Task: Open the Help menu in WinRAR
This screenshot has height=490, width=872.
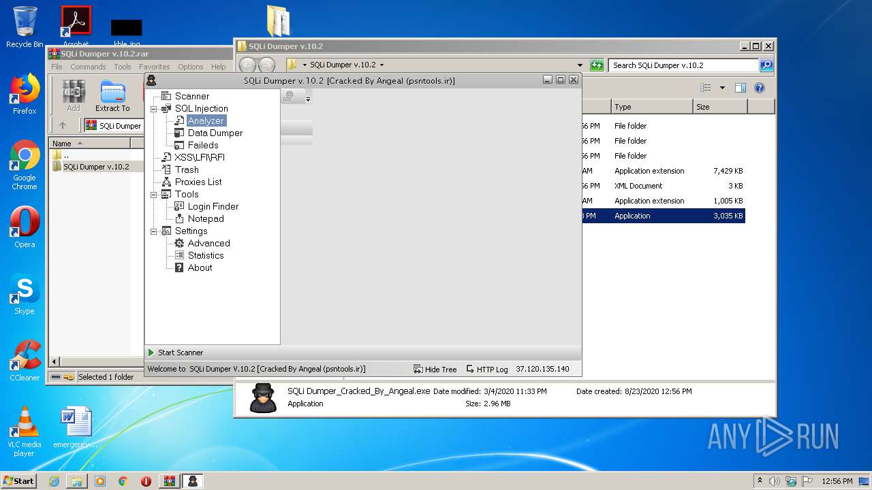Action: [219, 67]
